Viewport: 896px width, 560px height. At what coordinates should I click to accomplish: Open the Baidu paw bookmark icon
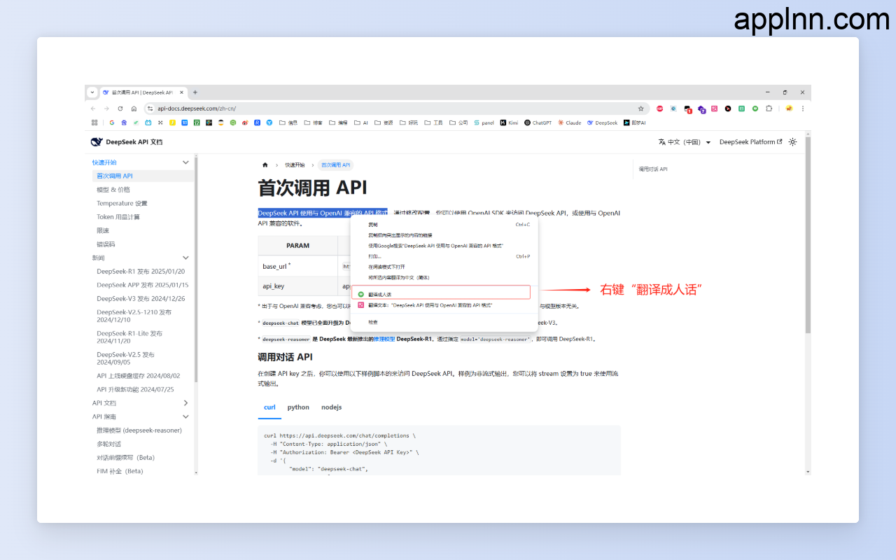(124, 122)
